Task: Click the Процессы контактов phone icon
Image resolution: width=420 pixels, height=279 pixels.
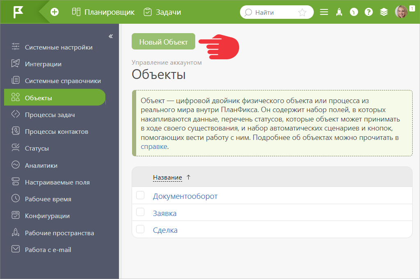Action: [16, 130]
